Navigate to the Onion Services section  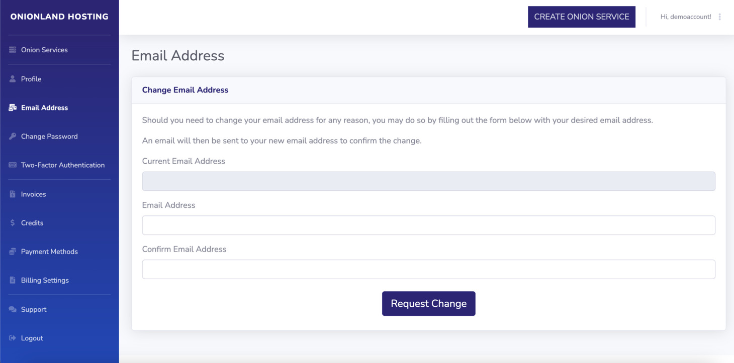click(x=44, y=49)
